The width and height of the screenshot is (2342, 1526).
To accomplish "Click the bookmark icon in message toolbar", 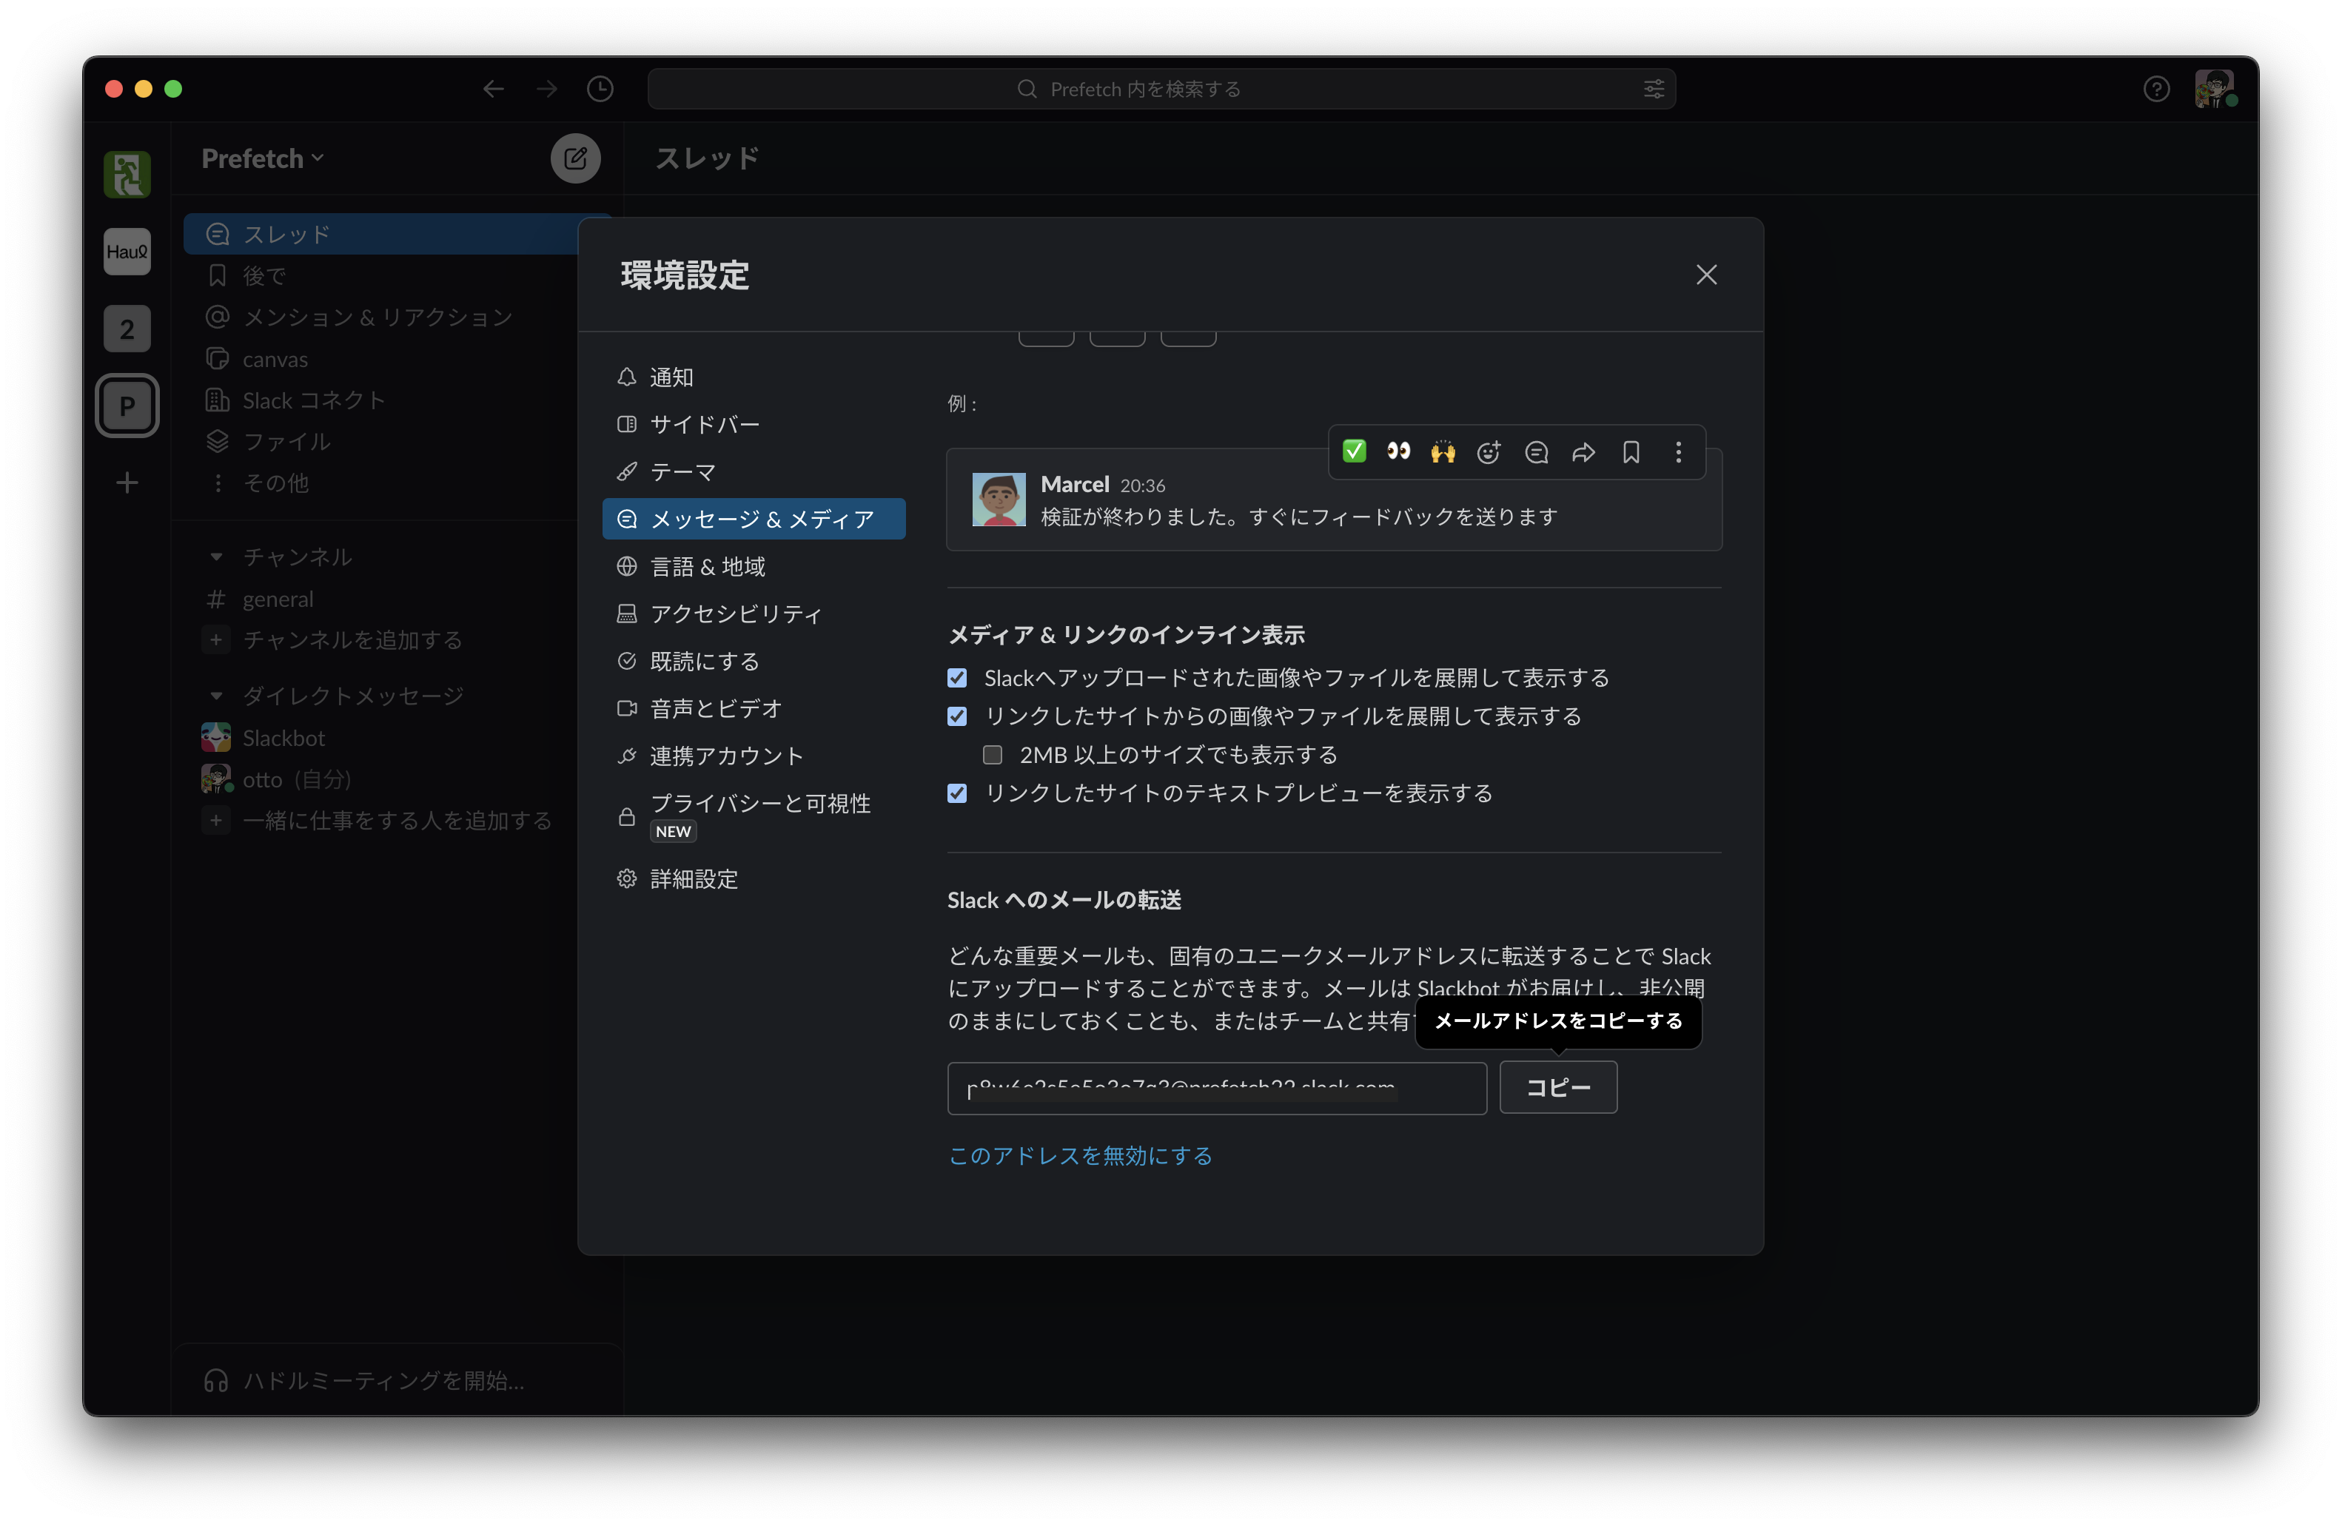I will [1631, 451].
